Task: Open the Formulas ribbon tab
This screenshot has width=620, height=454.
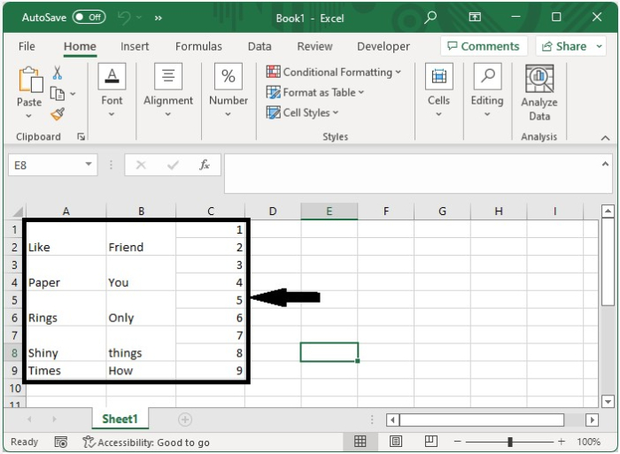Action: (x=198, y=46)
